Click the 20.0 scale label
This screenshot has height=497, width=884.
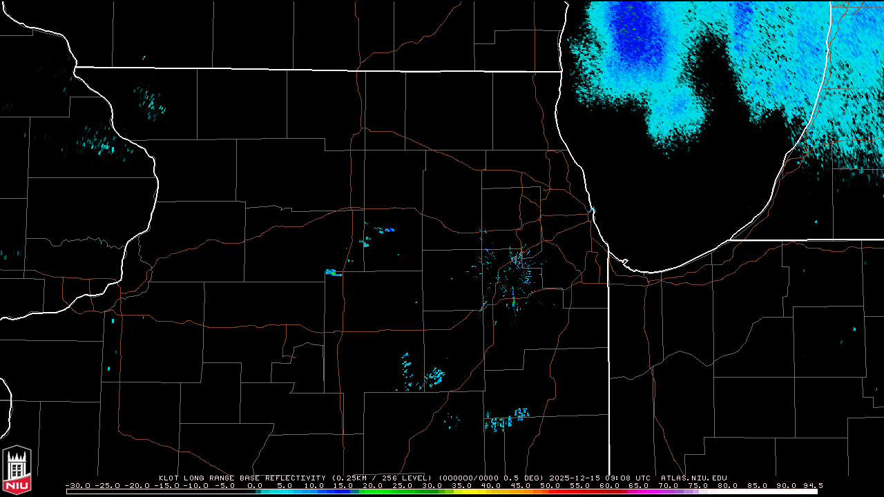[372, 485]
